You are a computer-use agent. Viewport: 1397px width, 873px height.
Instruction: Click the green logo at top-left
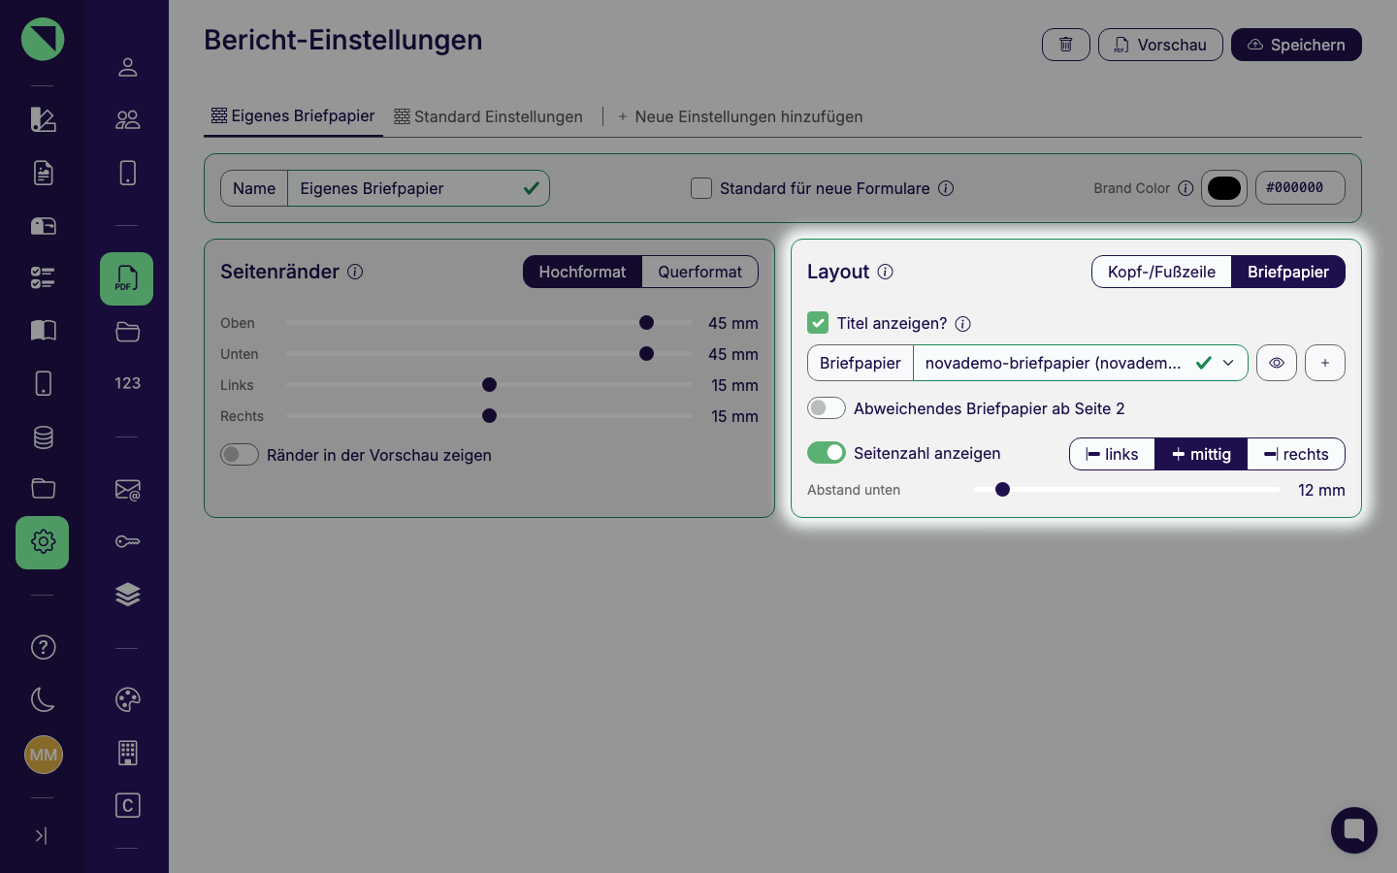43,40
